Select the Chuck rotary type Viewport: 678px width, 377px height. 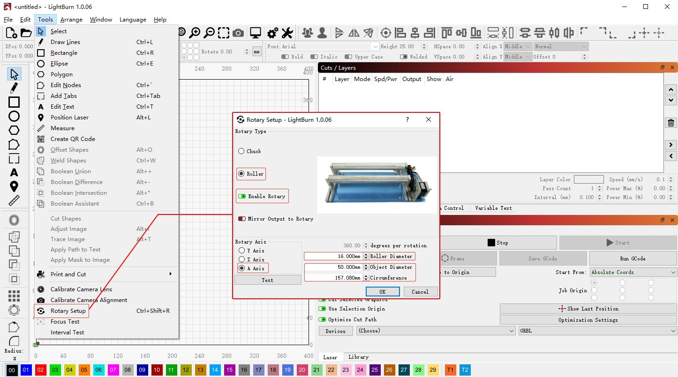(250, 151)
